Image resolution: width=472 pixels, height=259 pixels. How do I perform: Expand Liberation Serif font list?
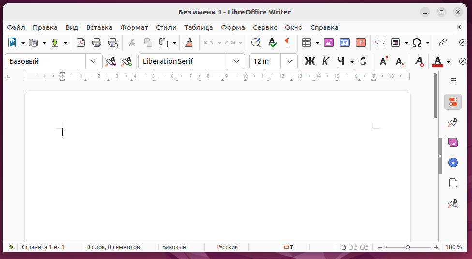tap(236, 61)
